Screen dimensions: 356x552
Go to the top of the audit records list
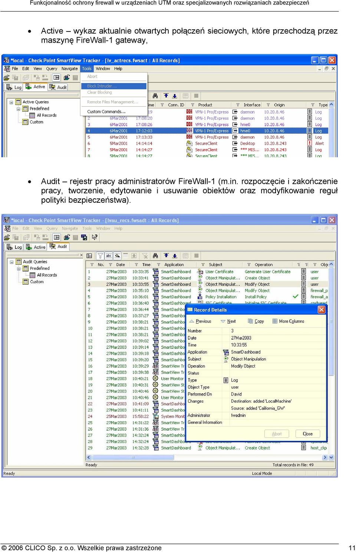[166, 256]
